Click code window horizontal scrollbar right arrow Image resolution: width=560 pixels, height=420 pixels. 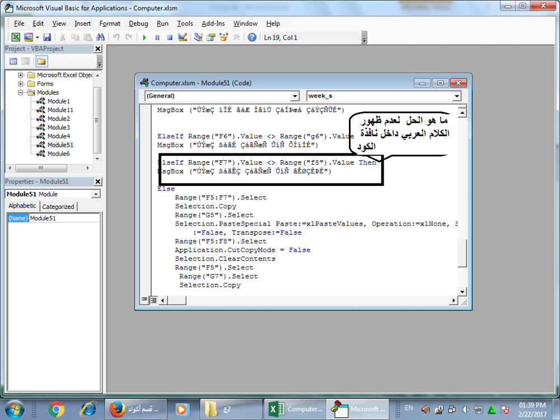454,300
